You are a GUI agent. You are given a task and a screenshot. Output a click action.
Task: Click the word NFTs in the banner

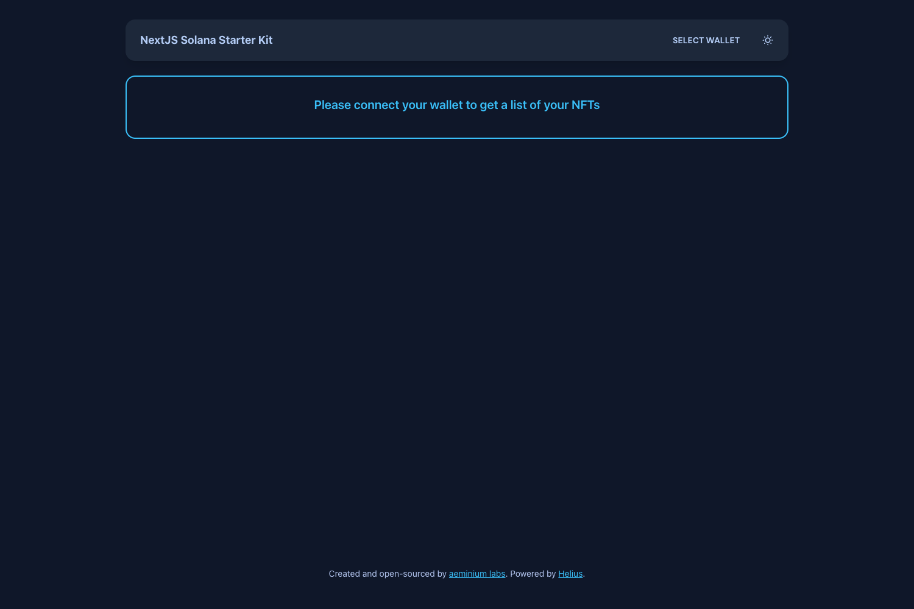(x=585, y=105)
